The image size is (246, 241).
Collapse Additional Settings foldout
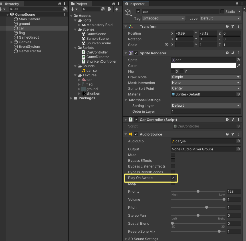click(x=126, y=100)
